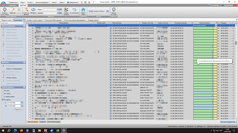Select the 'За 7 дней' radio button

[3, 94]
